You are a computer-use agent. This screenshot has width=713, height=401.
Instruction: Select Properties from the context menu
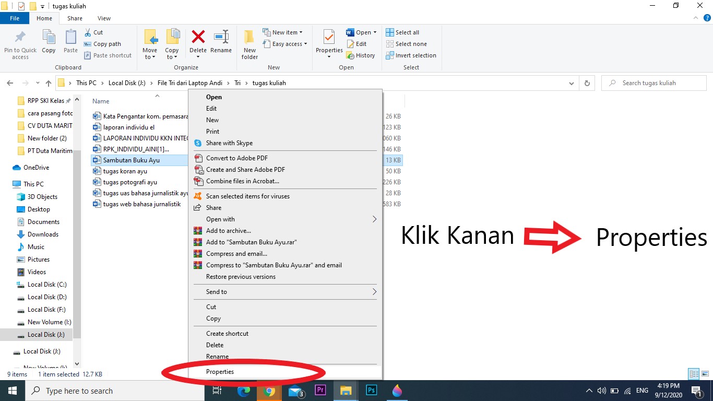pos(220,371)
